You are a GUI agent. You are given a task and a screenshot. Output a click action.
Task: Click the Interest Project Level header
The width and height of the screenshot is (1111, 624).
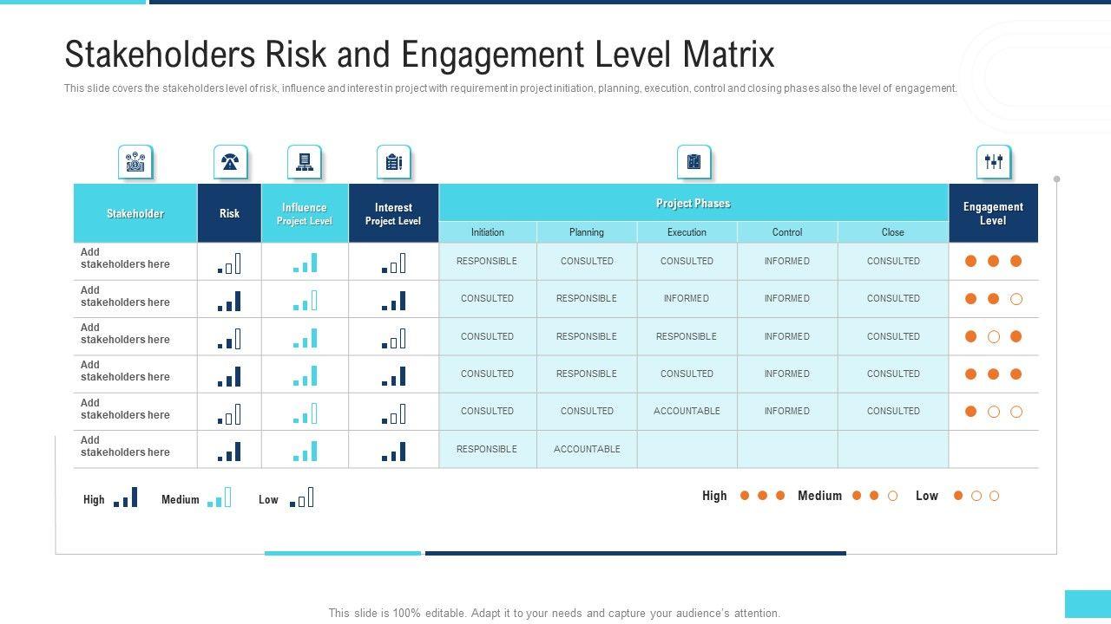393,213
